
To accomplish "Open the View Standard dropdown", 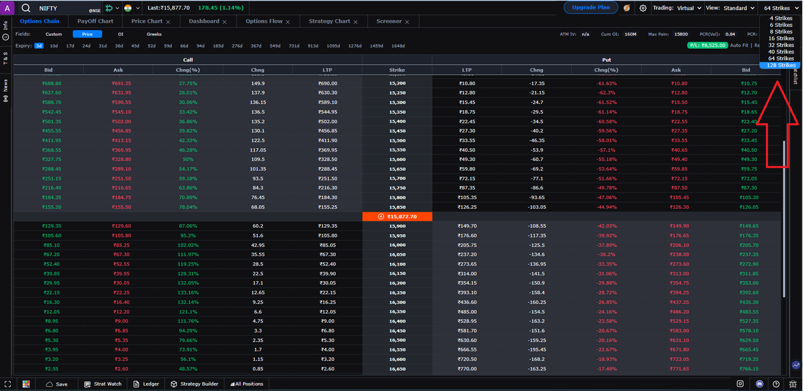I will [x=730, y=8].
